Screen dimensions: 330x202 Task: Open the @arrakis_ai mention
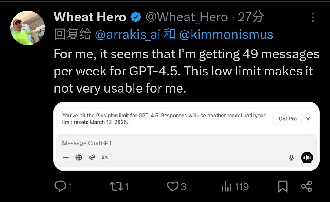point(128,35)
